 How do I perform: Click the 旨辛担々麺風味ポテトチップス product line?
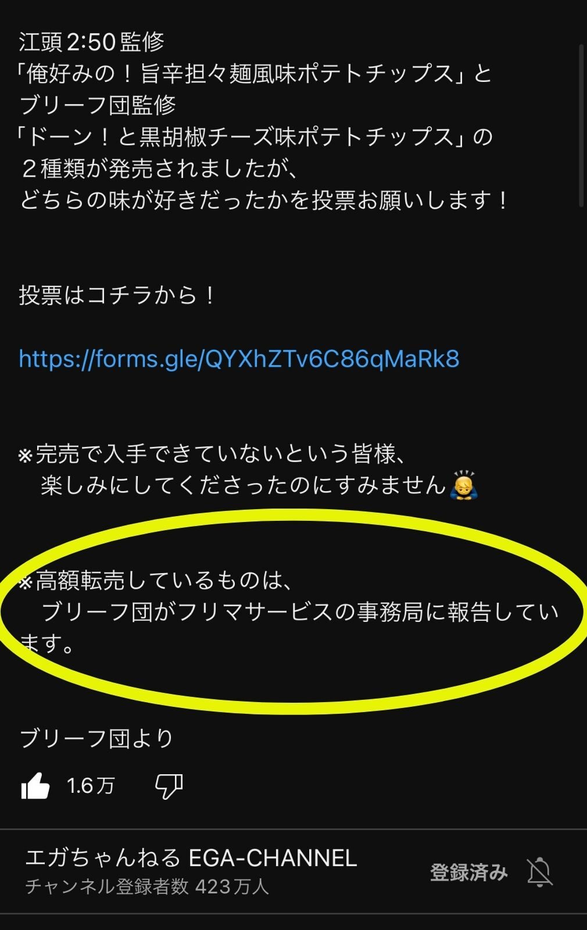coord(255,73)
